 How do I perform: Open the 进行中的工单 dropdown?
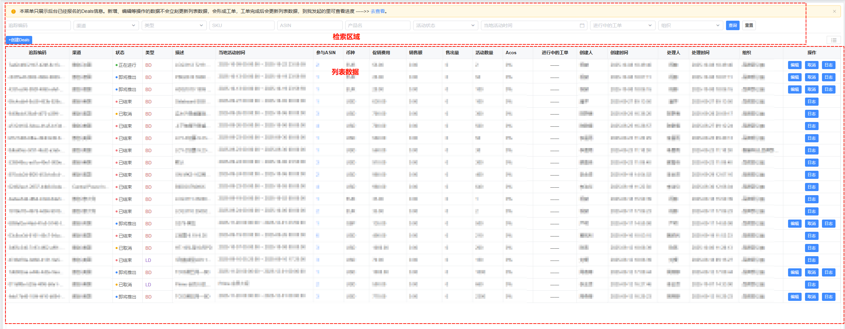[x=622, y=25]
